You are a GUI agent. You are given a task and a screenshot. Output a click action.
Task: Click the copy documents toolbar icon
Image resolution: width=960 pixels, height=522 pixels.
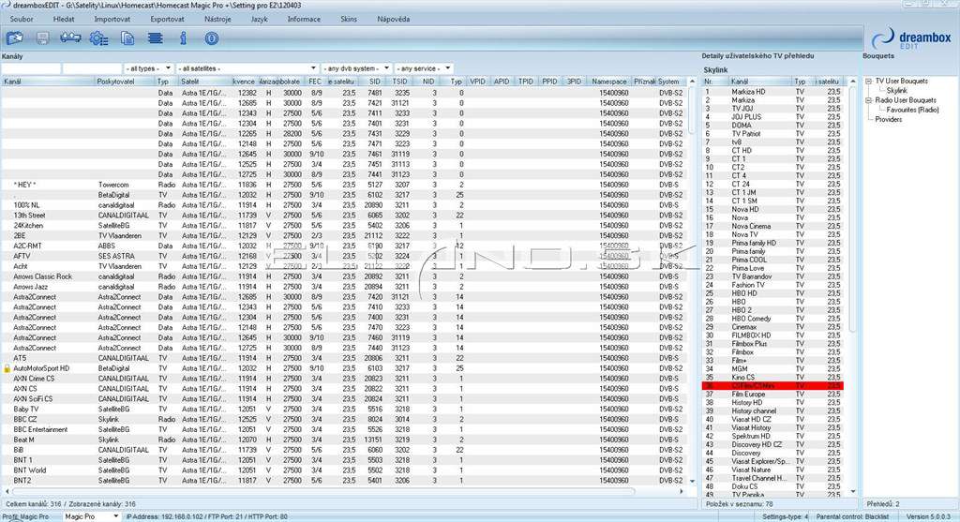coord(127,38)
